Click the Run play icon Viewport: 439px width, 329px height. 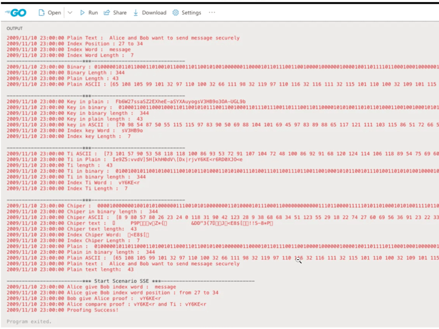pyautogui.click(x=82, y=13)
